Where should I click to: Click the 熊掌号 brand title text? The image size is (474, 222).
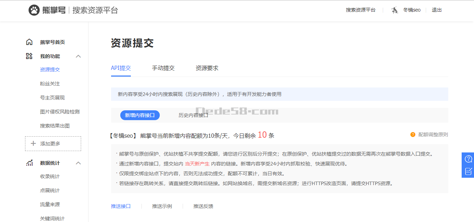coord(54,10)
